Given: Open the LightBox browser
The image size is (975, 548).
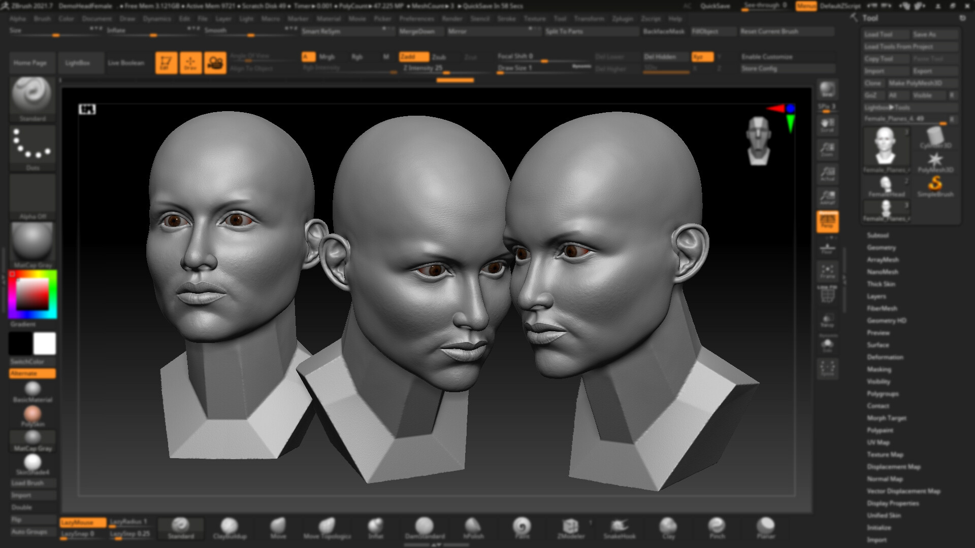Looking at the screenshot, I should coord(79,62).
